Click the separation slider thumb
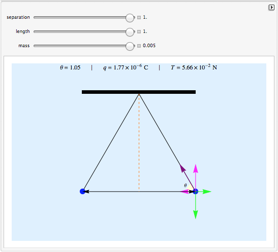This screenshot has height=252, width=278. tap(130, 18)
